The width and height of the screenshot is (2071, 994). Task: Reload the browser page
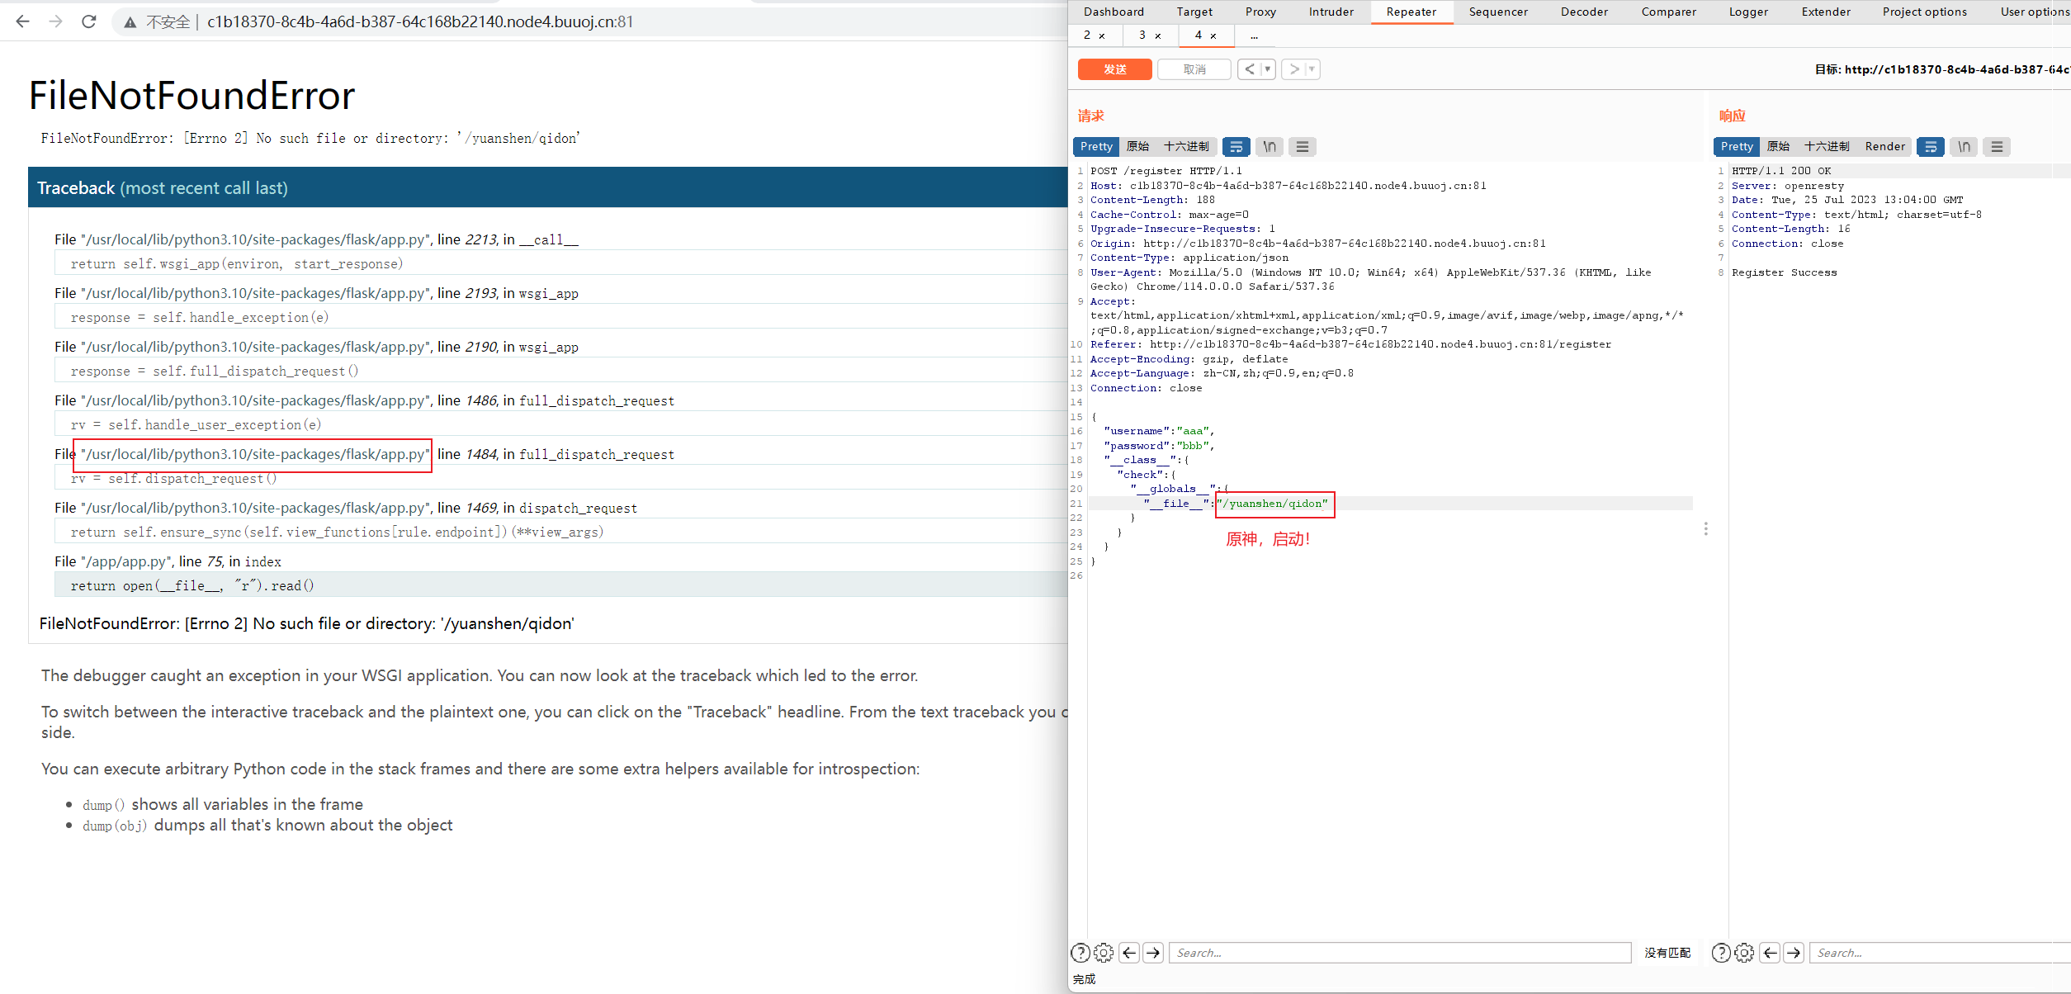[88, 21]
